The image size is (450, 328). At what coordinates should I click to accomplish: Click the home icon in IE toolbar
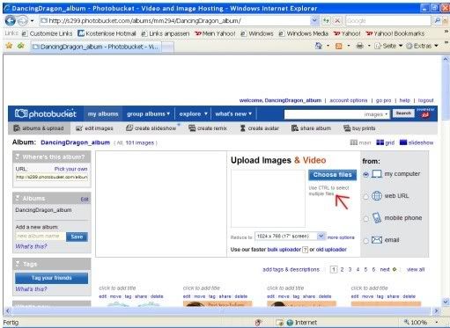[x=319, y=46]
